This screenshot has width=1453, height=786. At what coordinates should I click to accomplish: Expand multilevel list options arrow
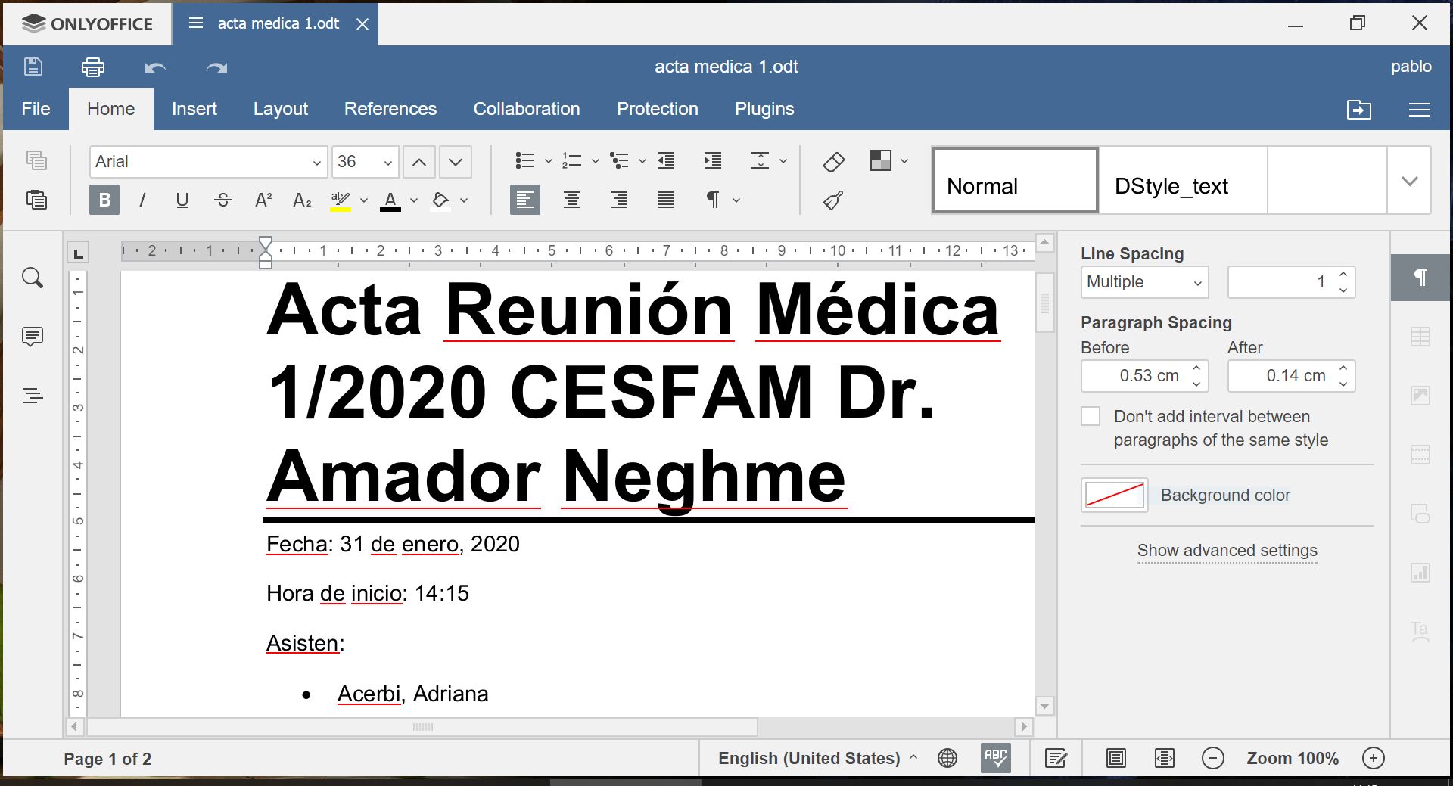coord(642,161)
